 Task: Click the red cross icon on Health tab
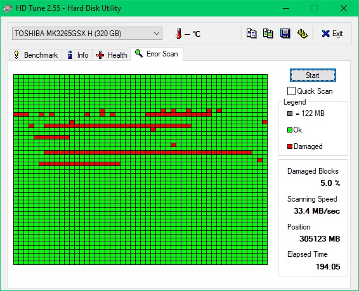pyautogui.click(x=100, y=55)
